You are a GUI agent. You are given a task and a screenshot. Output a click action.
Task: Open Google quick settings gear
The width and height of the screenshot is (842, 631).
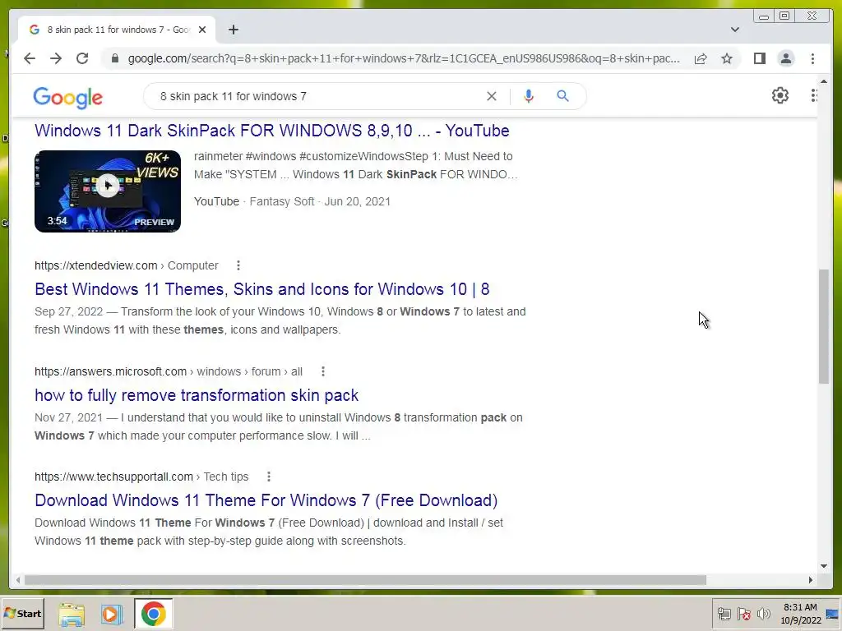780,95
